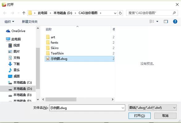The width and height of the screenshot is (181, 123).
Task: Click the navigation pane vertical scrollbar thumb
Action: 38,68
